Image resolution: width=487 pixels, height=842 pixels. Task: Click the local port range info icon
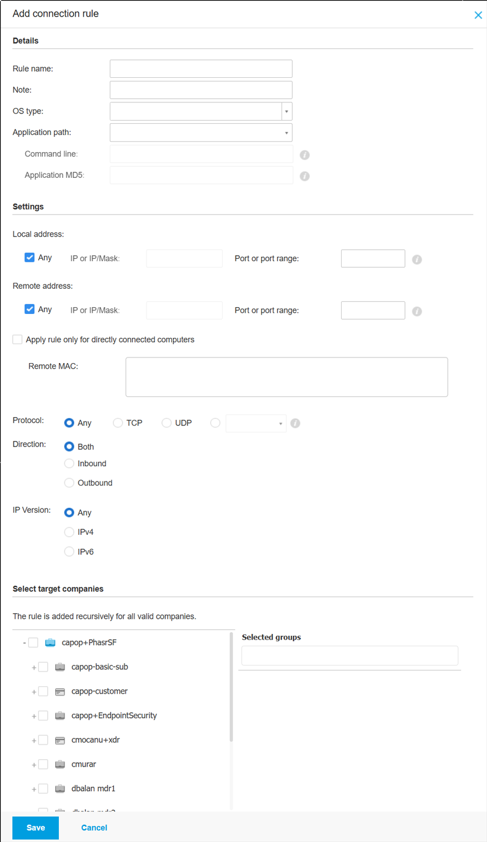[x=417, y=259]
